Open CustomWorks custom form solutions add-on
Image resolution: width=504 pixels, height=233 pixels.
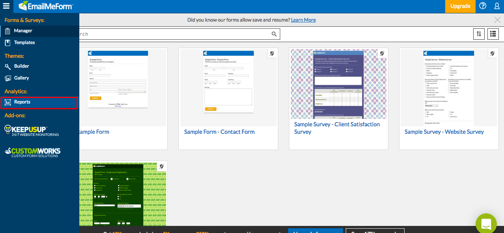32,152
